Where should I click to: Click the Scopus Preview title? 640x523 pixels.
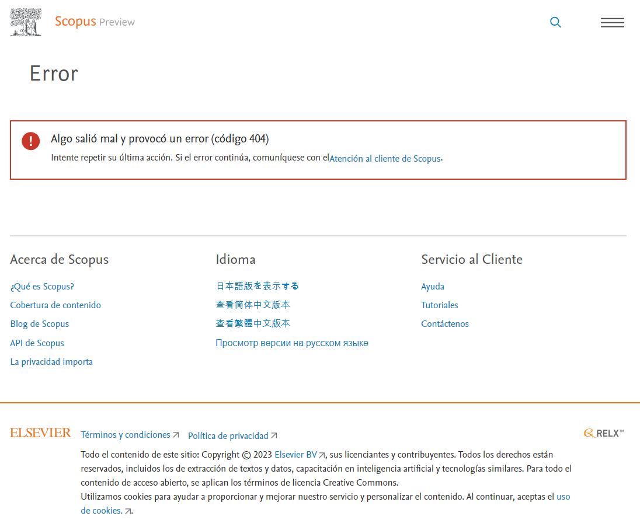(95, 22)
